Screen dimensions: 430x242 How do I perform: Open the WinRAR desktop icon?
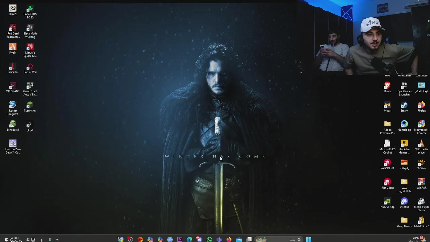point(421,184)
